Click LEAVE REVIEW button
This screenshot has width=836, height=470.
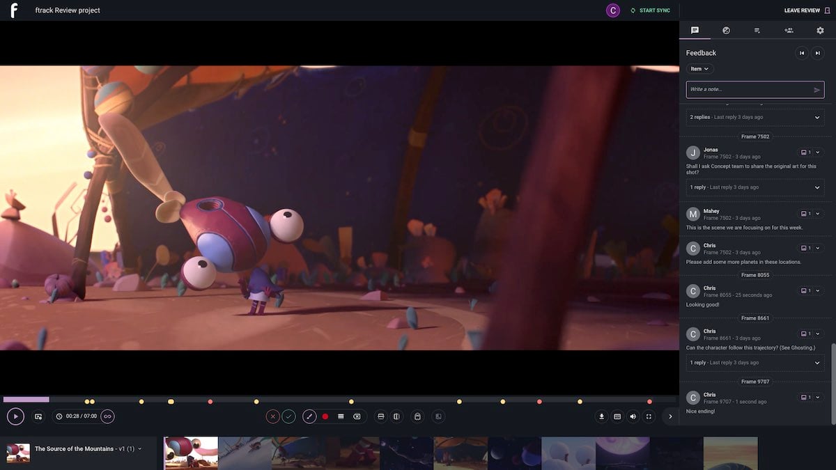tap(807, 10)
